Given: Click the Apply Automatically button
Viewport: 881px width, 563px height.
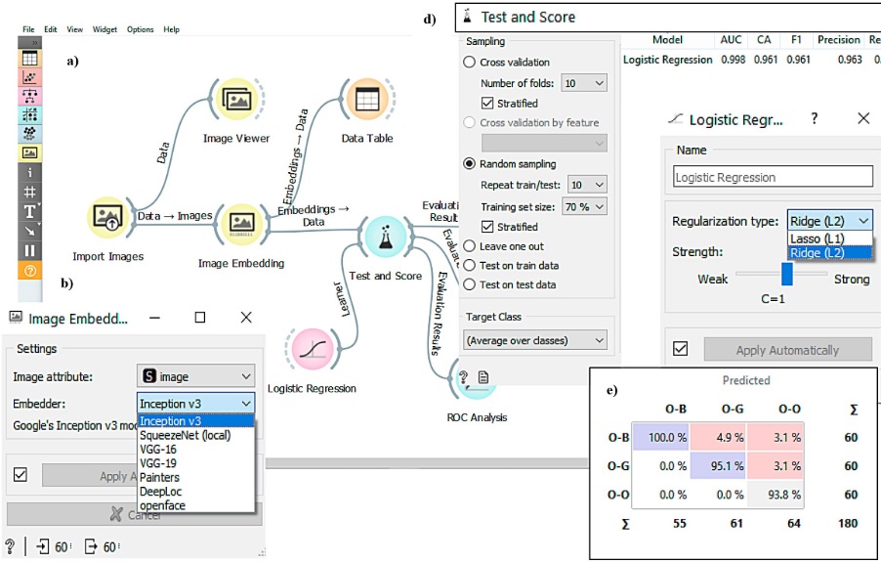Looking at the screenshot, I should 787,350.
